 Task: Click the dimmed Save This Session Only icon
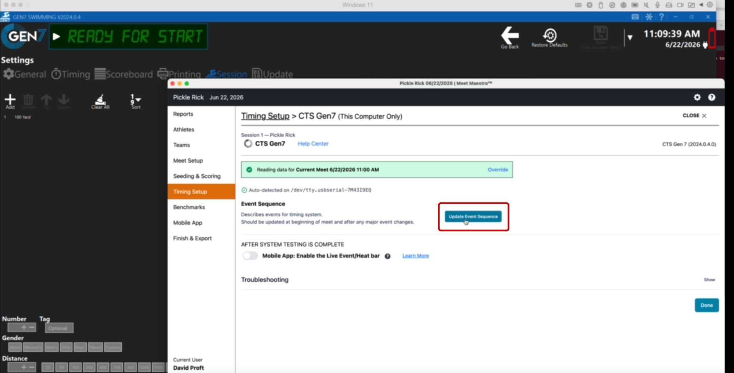(600, 34)
